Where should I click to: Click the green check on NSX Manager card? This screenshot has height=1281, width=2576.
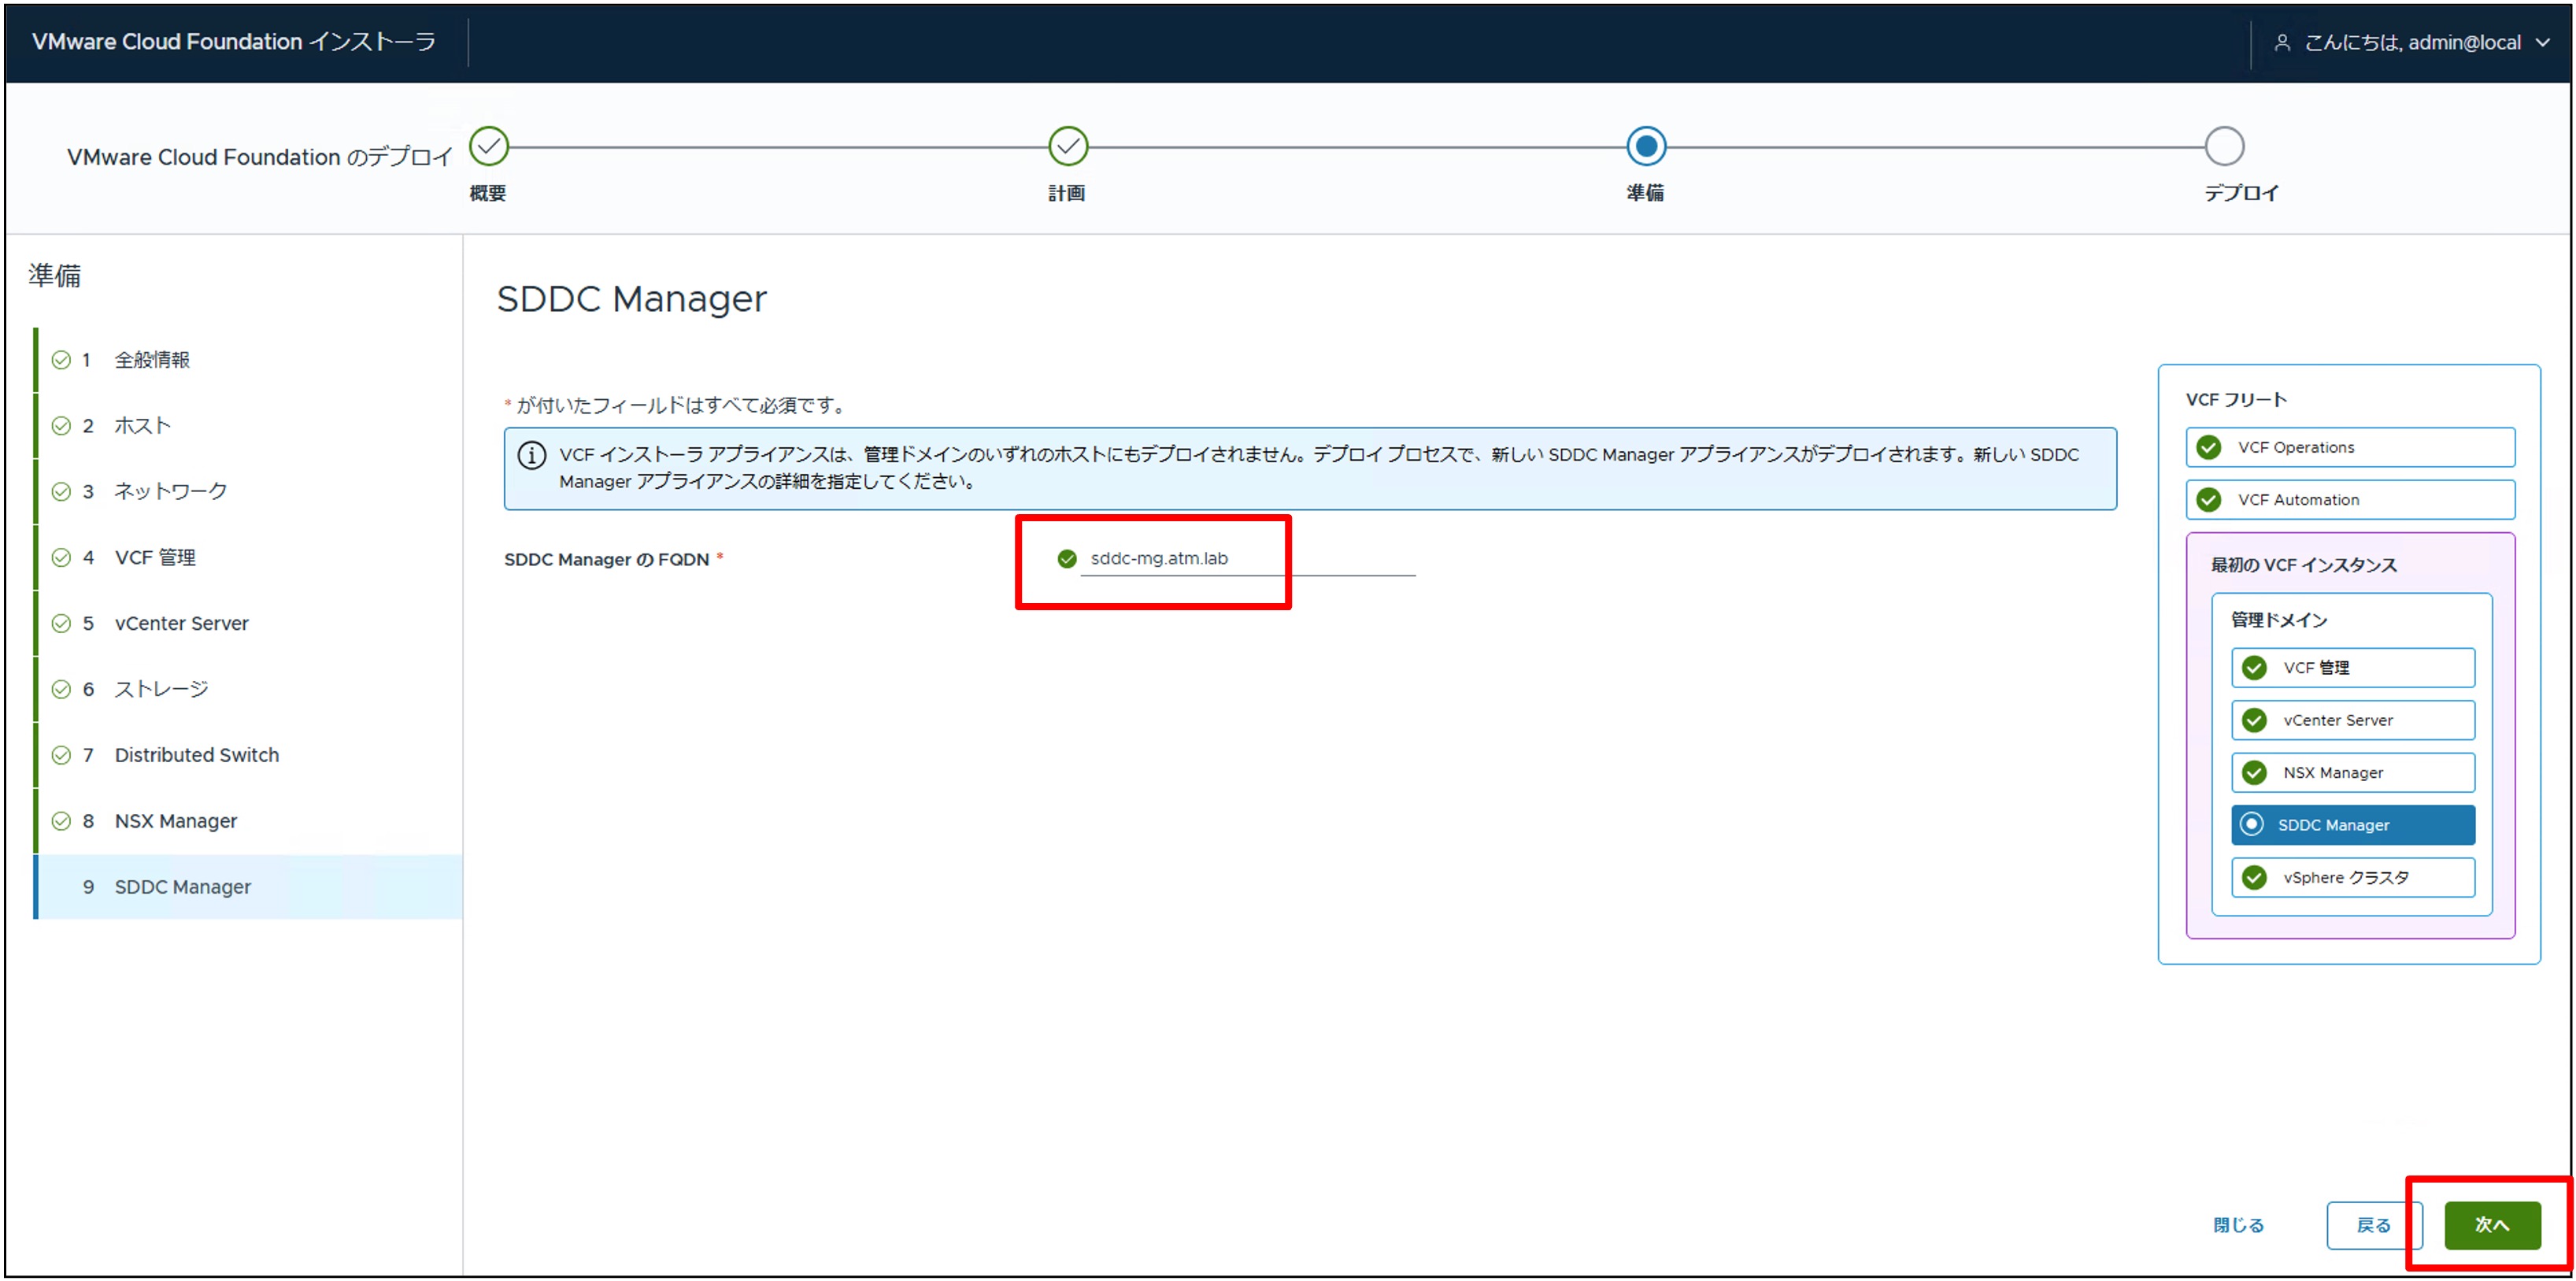coord(2254,773)
